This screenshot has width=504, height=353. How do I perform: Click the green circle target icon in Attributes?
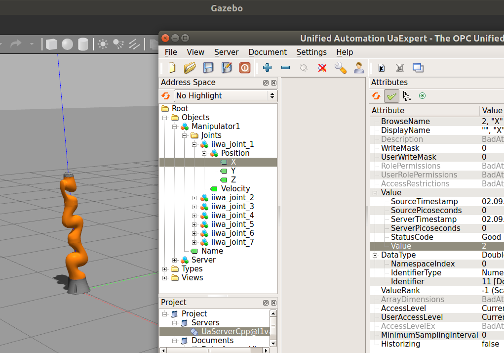point(423,96)
